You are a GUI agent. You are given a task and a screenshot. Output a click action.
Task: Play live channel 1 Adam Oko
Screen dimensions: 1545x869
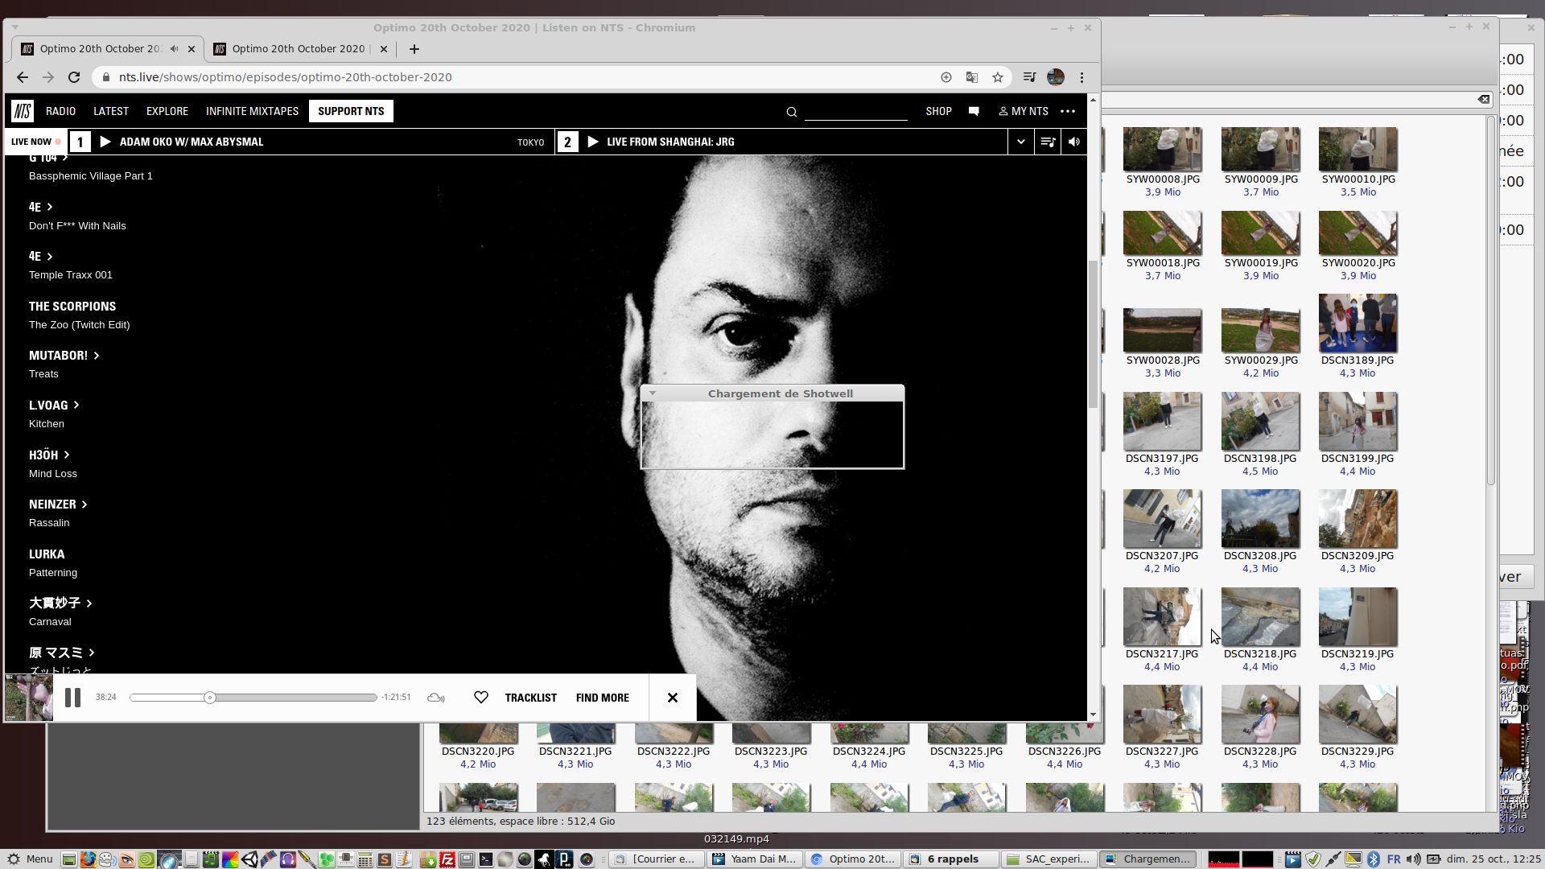(105, 142)
